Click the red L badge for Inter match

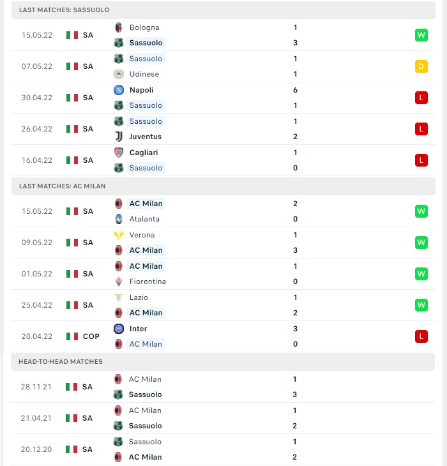(x=421, y=336)
